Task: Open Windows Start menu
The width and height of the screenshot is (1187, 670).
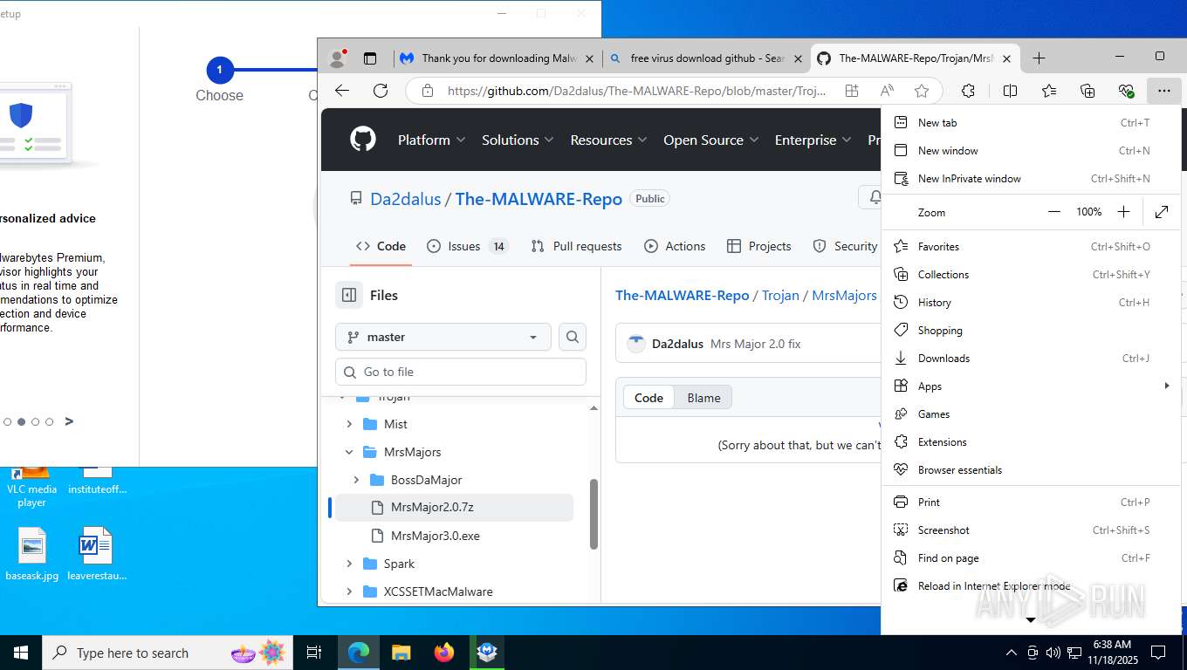Action: pyautogui.click(x=20, y=653)
